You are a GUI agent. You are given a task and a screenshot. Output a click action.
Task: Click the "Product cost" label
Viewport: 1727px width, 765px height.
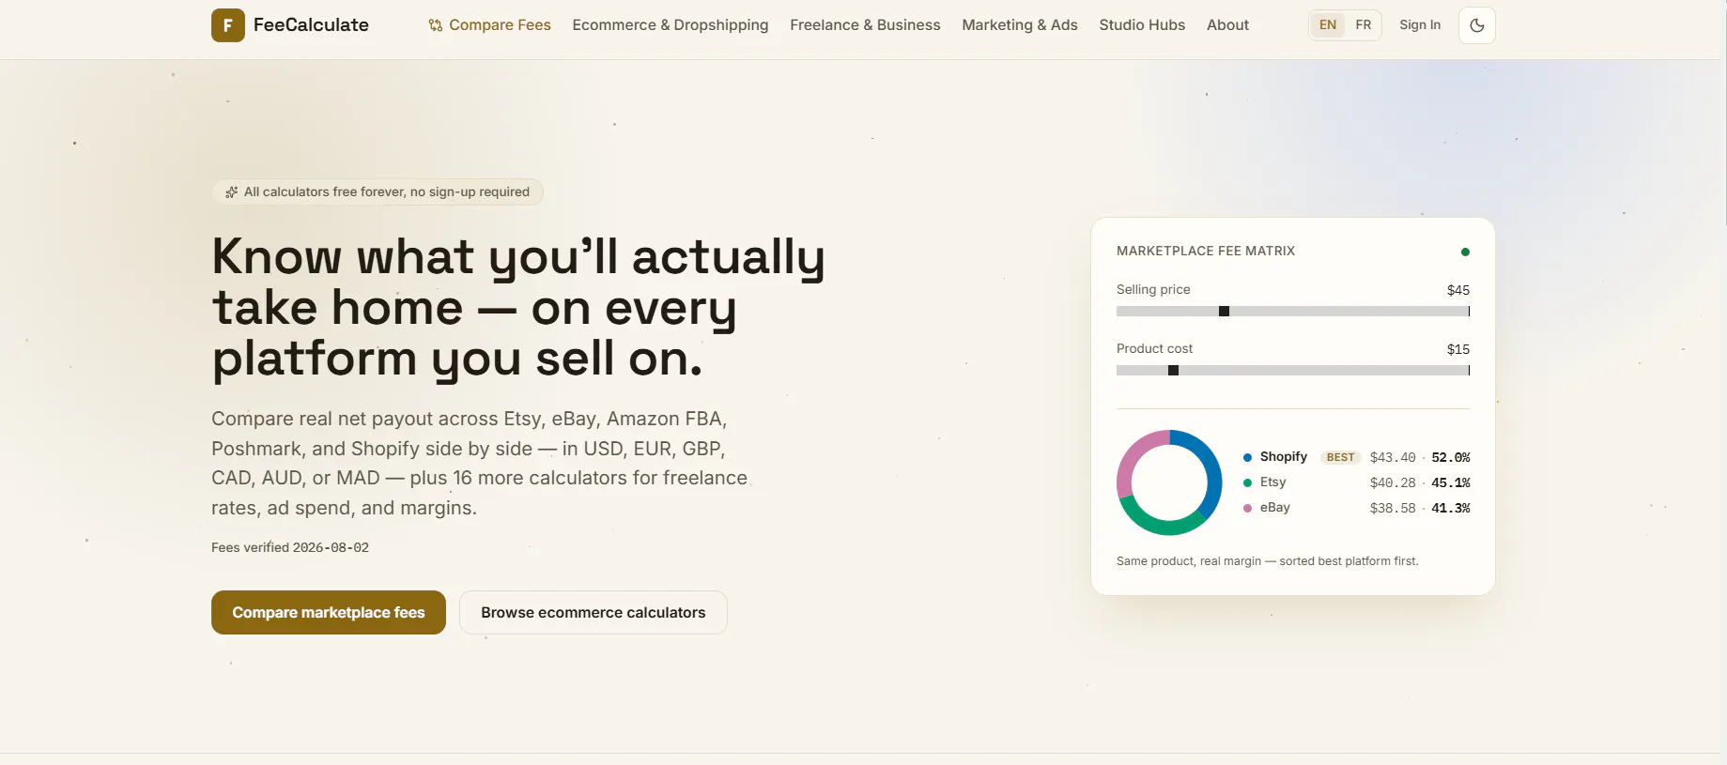[x=1154, y=348]
